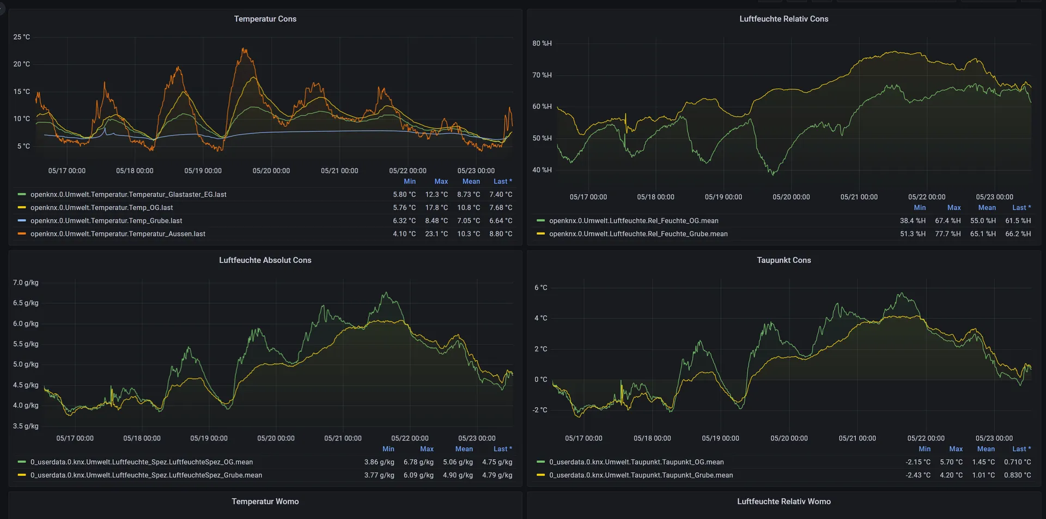
Task: Open the Temperatur Womo panel title menu
Action: point(265,502)
